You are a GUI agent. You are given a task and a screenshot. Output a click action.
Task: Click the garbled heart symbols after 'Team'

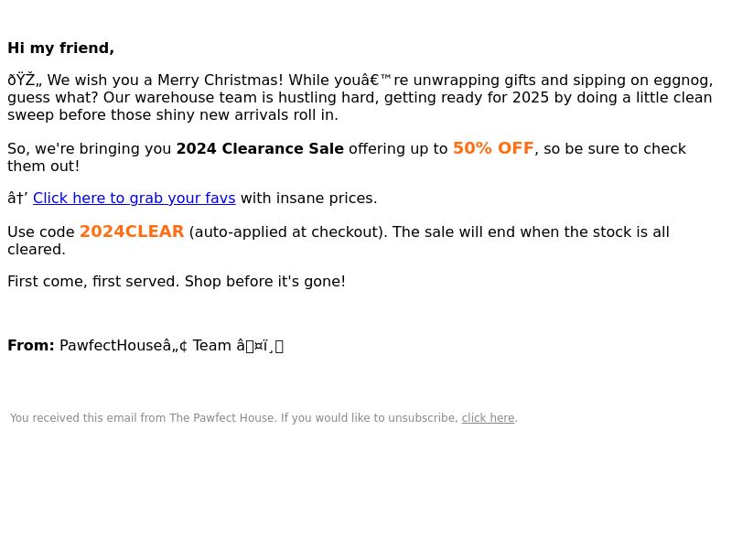click(260, 346)
